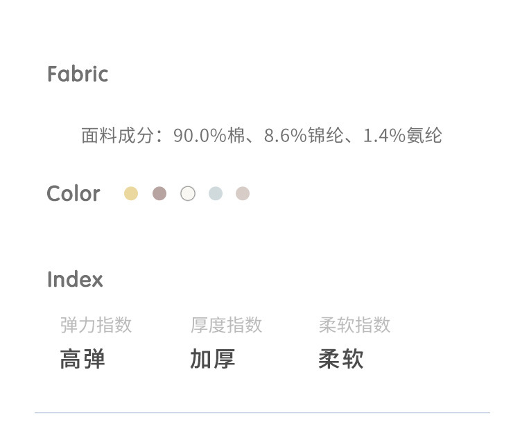Click the 弹力指数 index label
Image resolution: width=520 pixels, height=424 pixels.
(x=96, y=325)
